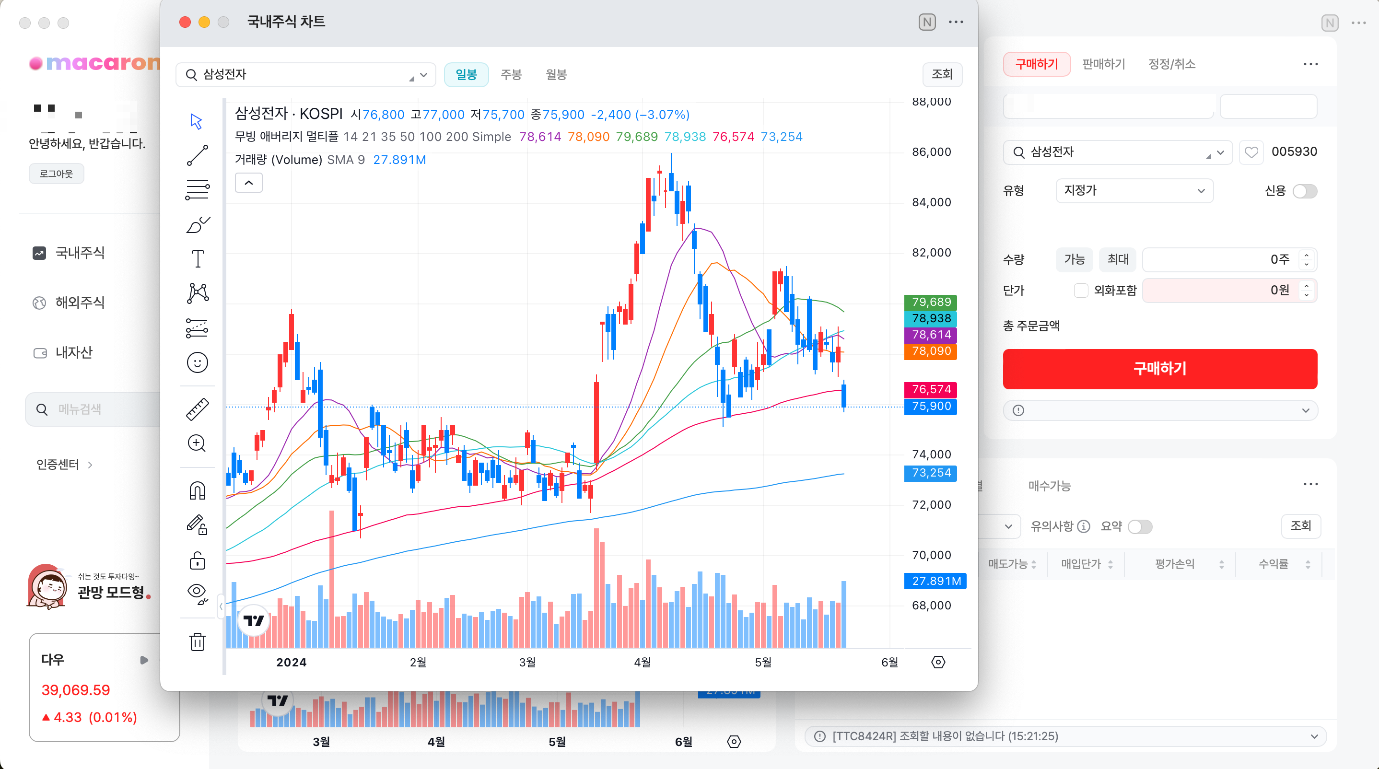Screen dimensions: 1379x769
Task: Select the 정정/취소 tab
Action: (1172, 64)
